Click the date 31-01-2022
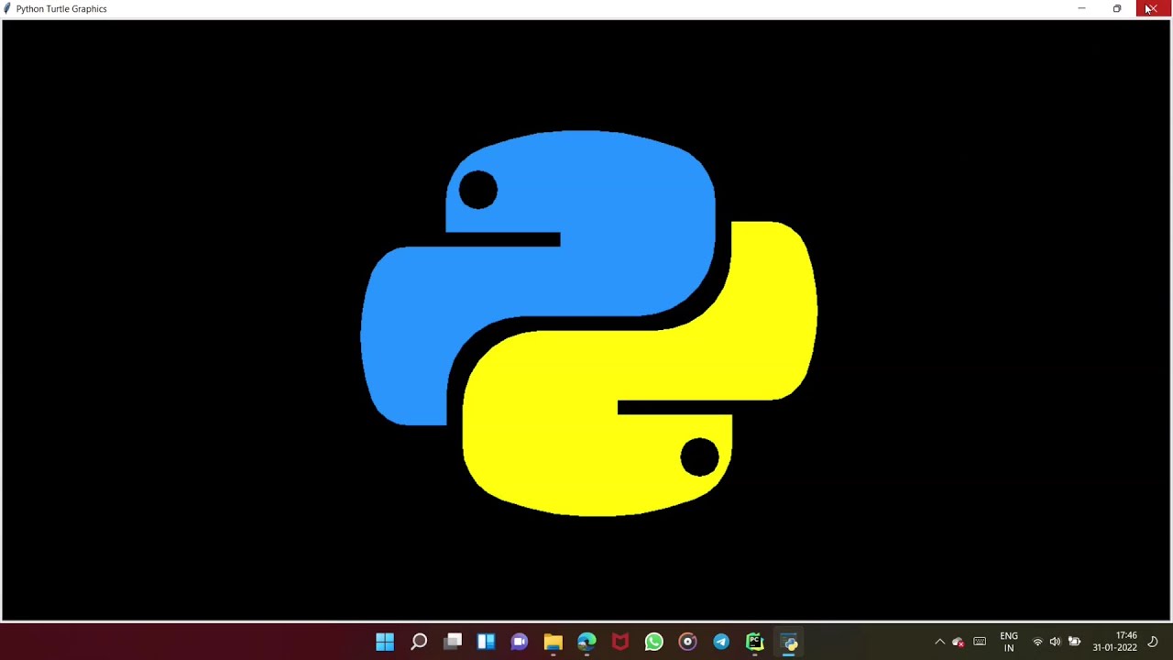Image resolution: width=1173 pixels, height=660 pixels. click(1114, 648)
